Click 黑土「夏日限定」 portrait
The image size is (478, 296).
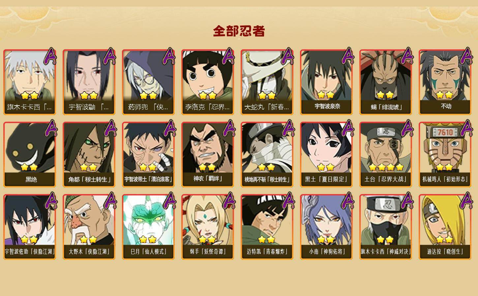point(326,155)
